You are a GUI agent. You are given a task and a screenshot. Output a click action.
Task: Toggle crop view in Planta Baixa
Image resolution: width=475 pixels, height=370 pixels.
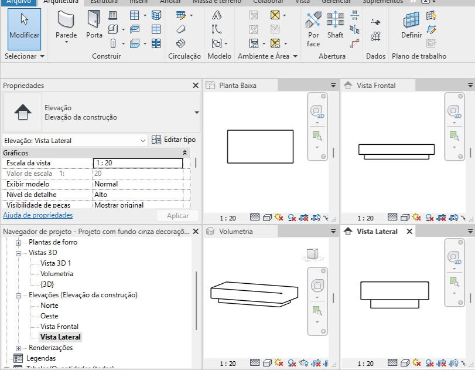(x=303, y=218)
